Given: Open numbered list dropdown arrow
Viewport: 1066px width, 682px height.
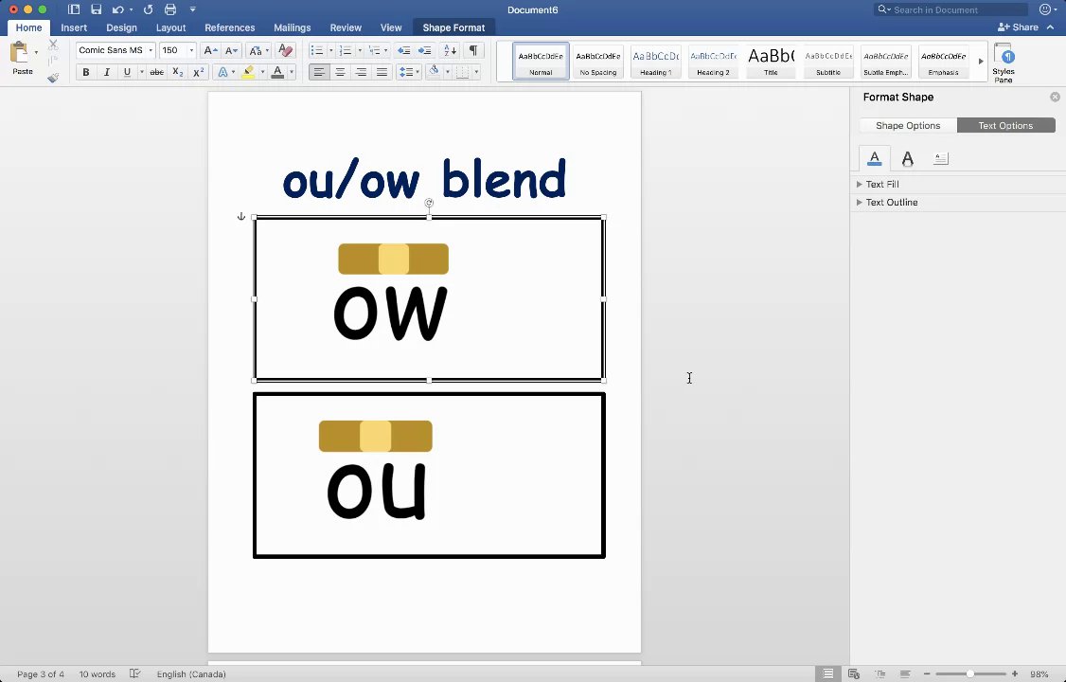Looking at the screenshot, I should tap(360, 50).
